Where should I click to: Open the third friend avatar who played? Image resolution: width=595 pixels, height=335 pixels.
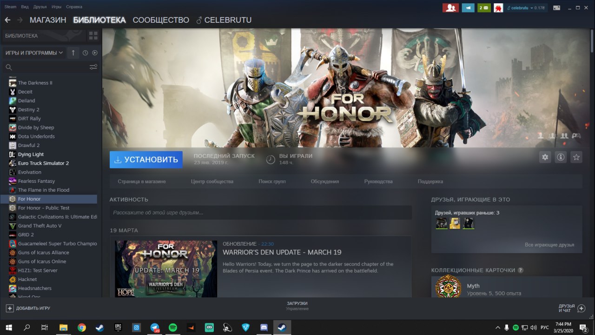click(x=469, y=223)
